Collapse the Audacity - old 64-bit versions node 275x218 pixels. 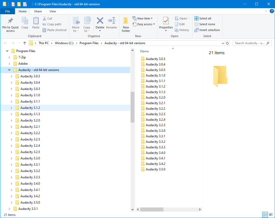tap(9, 70)
